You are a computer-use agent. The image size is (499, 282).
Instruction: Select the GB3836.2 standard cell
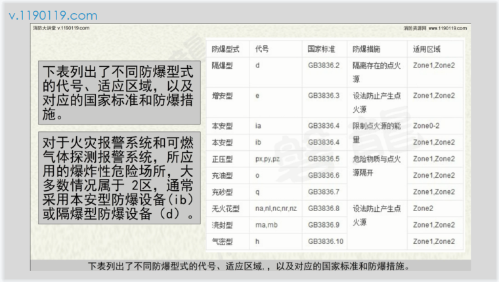click(324, 66)
